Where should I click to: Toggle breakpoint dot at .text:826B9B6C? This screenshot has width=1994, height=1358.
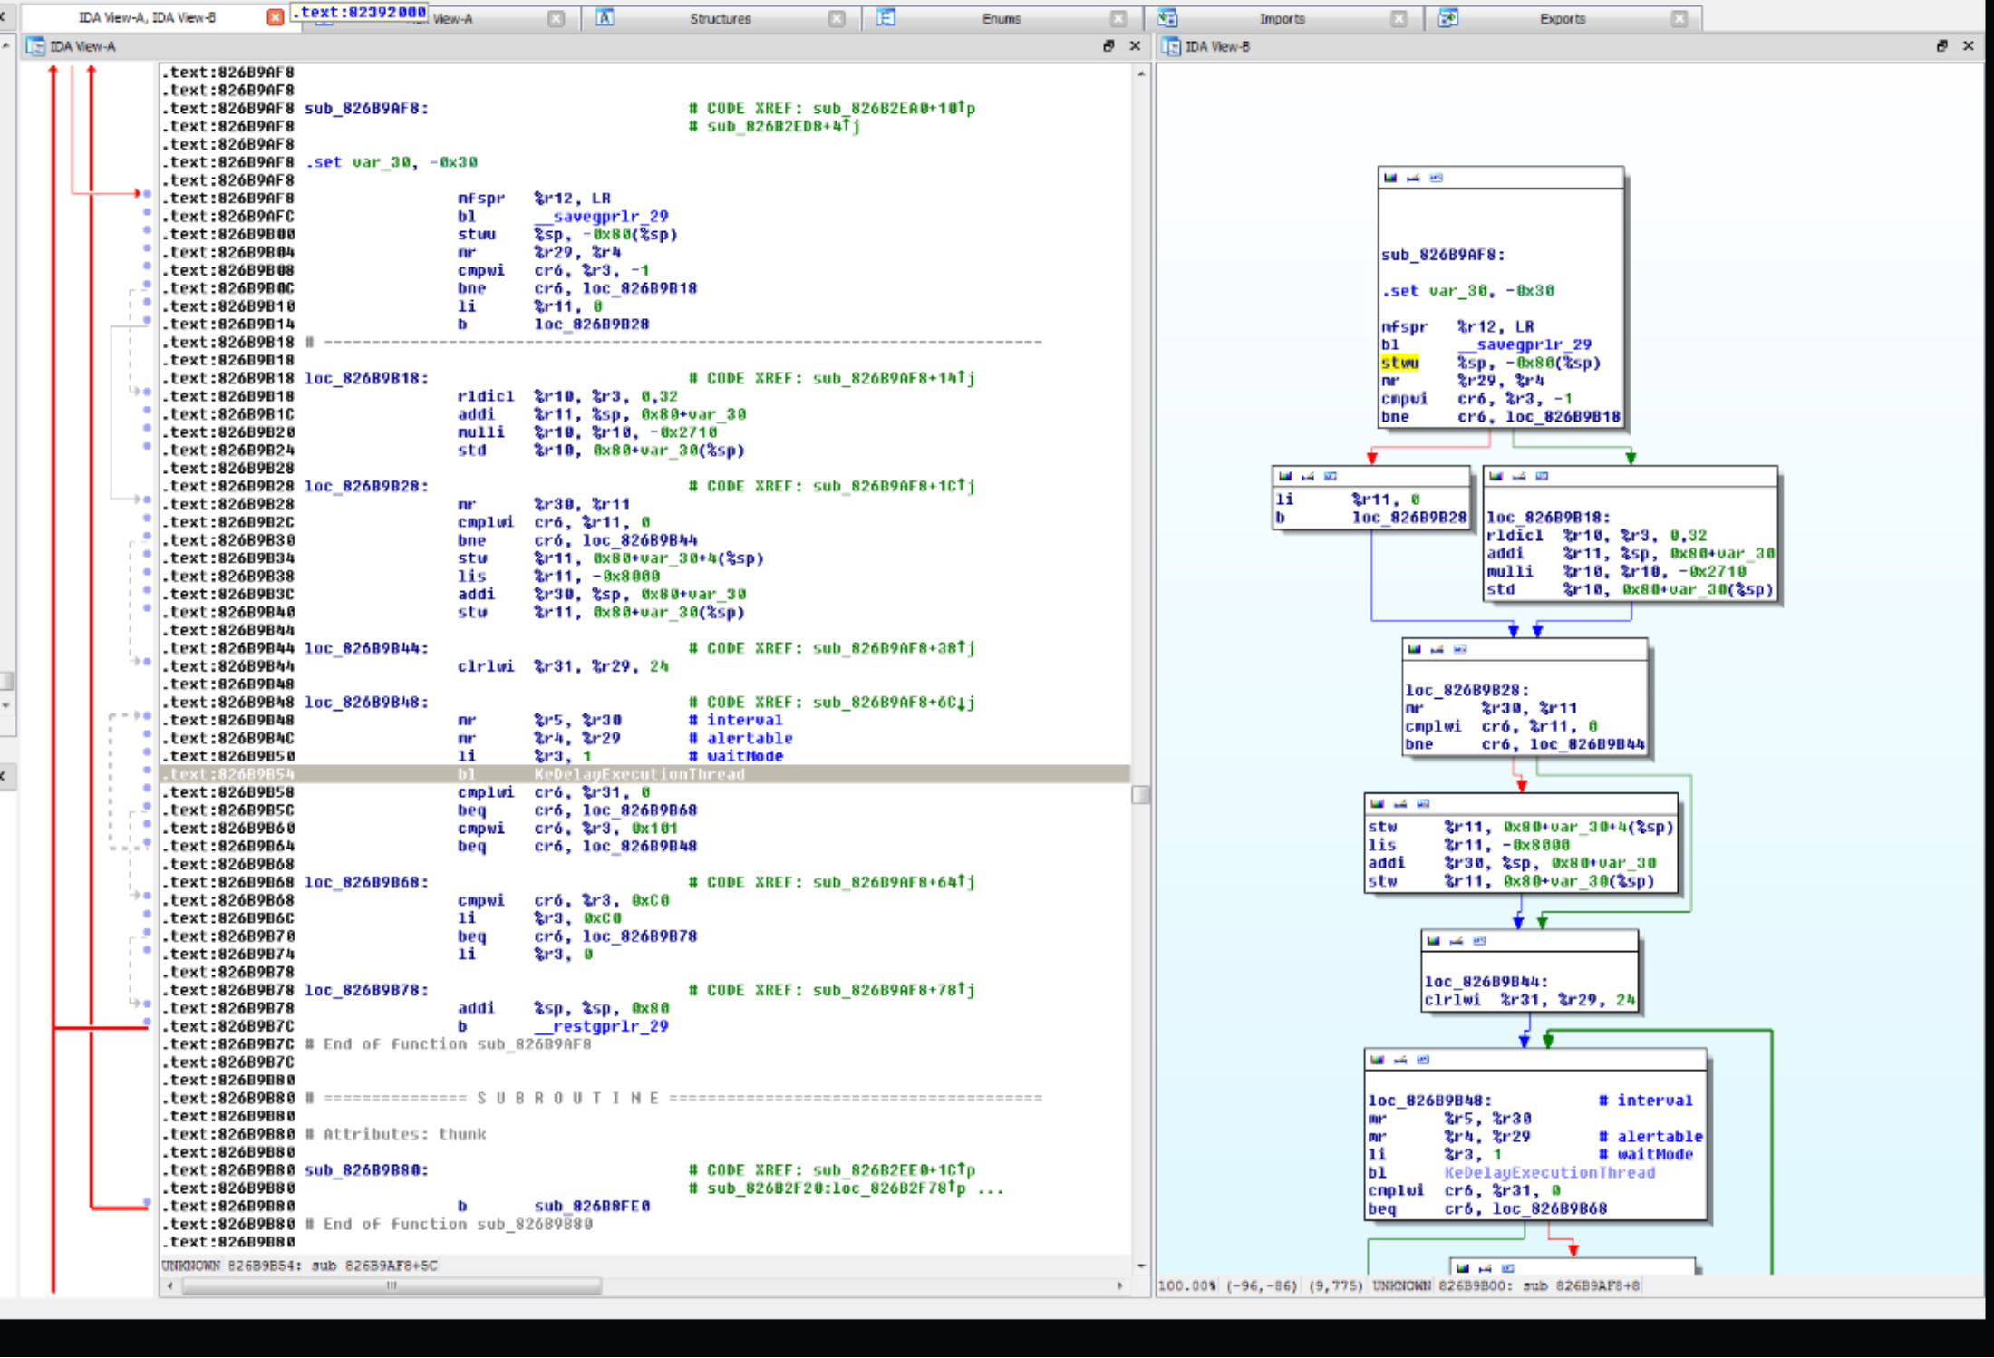coord(147,914)
